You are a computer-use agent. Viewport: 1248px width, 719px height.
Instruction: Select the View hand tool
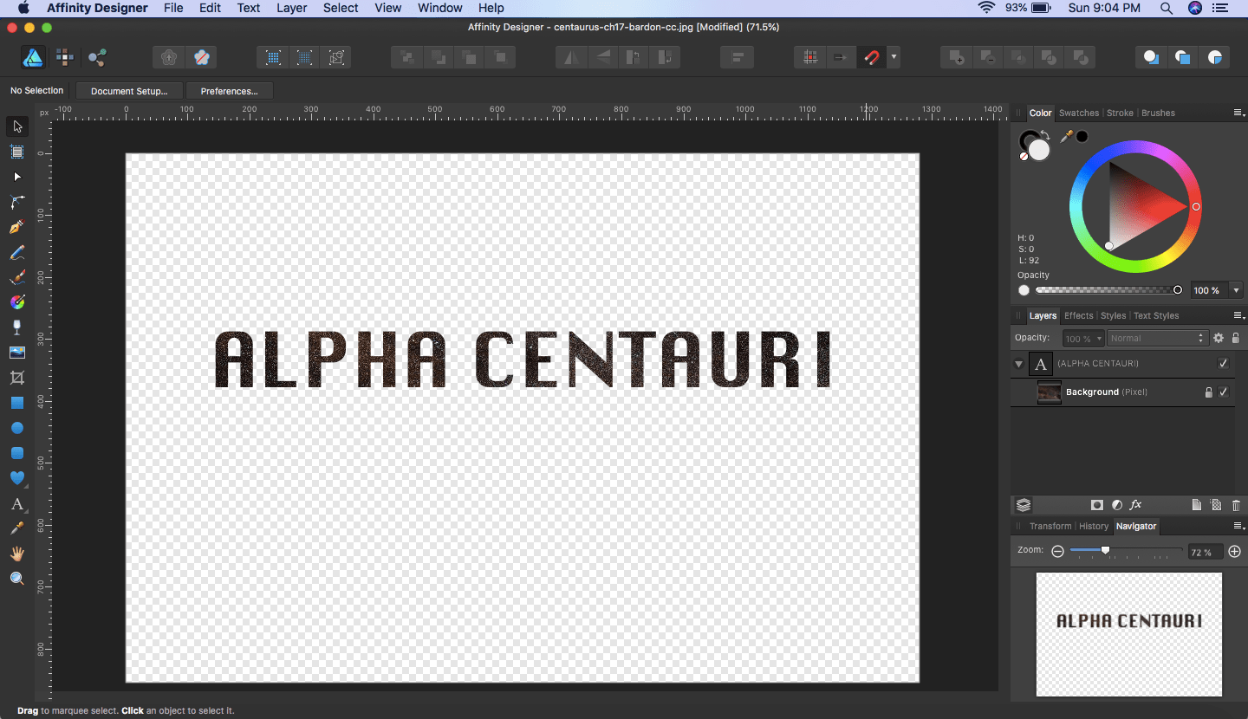coord(16,554)
